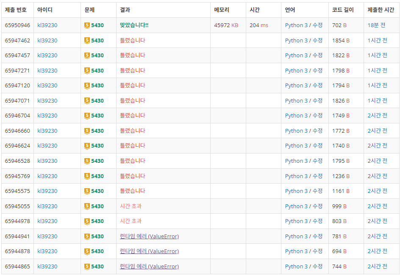Open Python 3 / 수정 link for 65945055

coord(304,206)
